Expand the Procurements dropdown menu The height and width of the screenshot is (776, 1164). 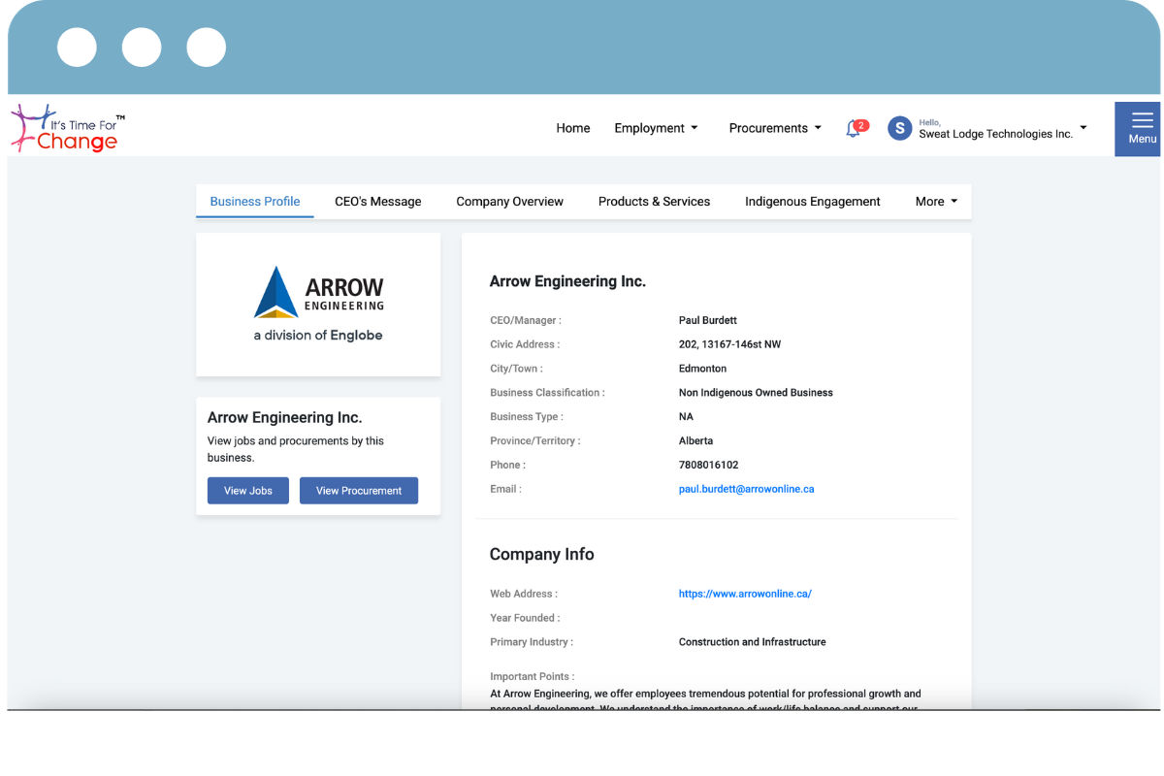776,128
